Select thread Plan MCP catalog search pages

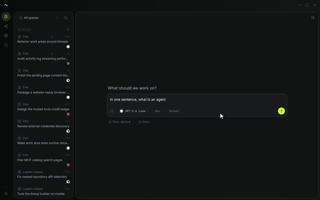click(43, 160)
